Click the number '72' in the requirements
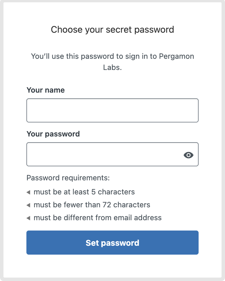 [107, 205]
